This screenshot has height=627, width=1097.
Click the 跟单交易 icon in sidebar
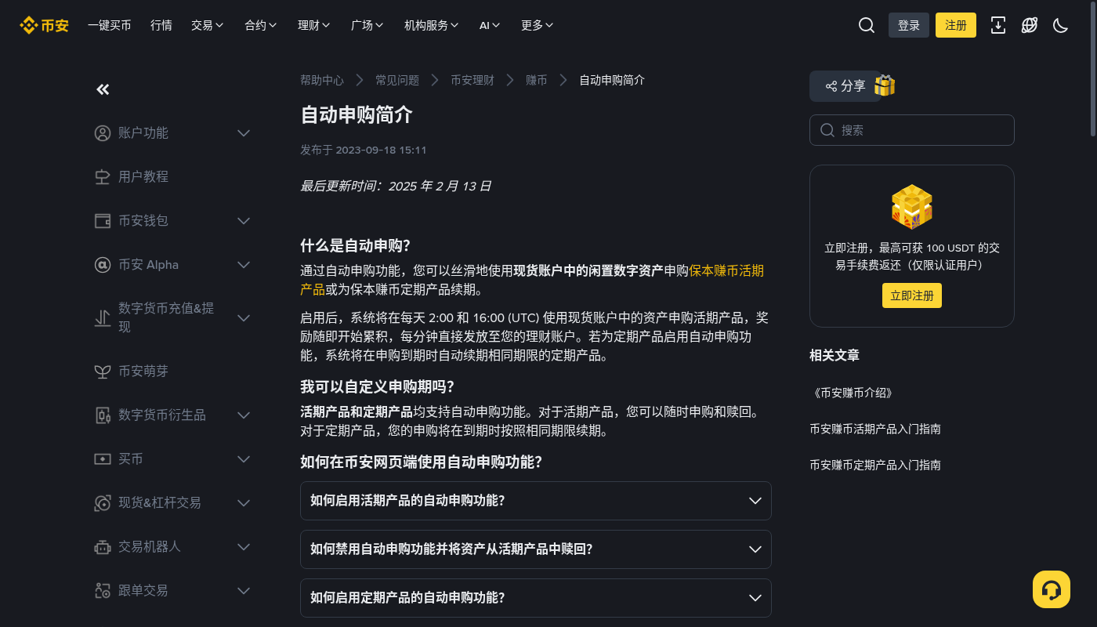(103, 591)
